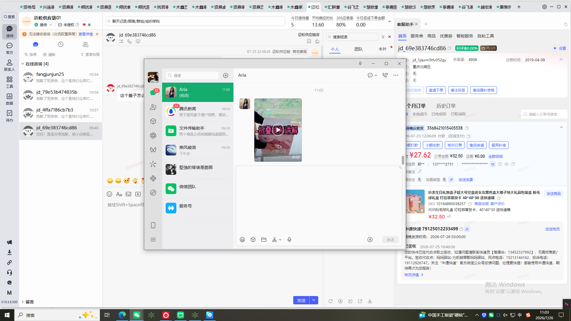This screenshot has height=321, width=571.
Task: Expand 留言 section
Action: (x=23, y=302)
